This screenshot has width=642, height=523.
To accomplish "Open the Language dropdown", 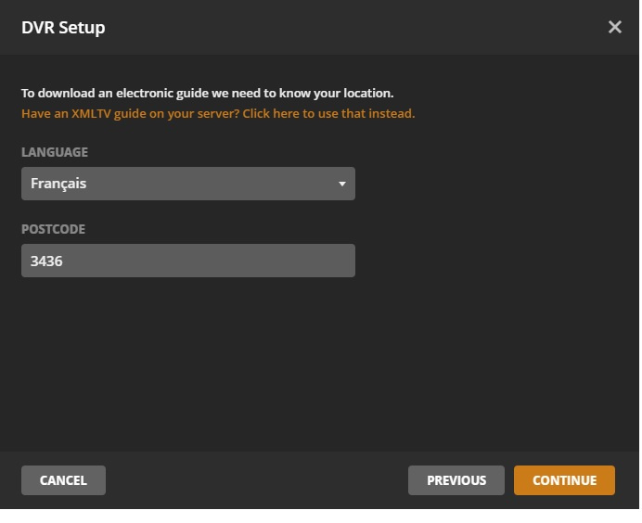I will (187, 184).
